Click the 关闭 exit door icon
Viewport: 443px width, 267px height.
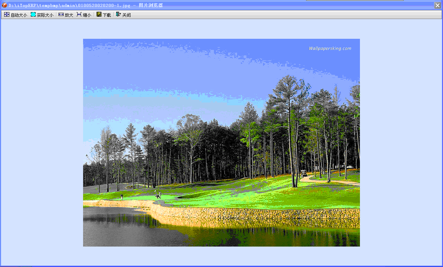click(x=118, y=15)
